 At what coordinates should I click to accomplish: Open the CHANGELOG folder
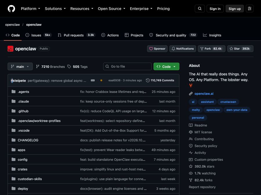(x=28, y=140)
